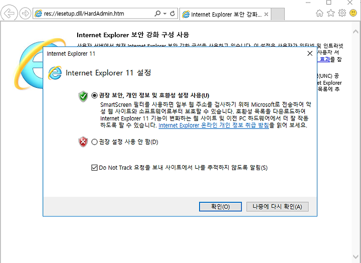Image resolution: width=361 pixels, height=263 pixels.
Task: Open Internet Explorer 온라인 개인 정보 취급 방침 link
Action: tap(214, 125)
